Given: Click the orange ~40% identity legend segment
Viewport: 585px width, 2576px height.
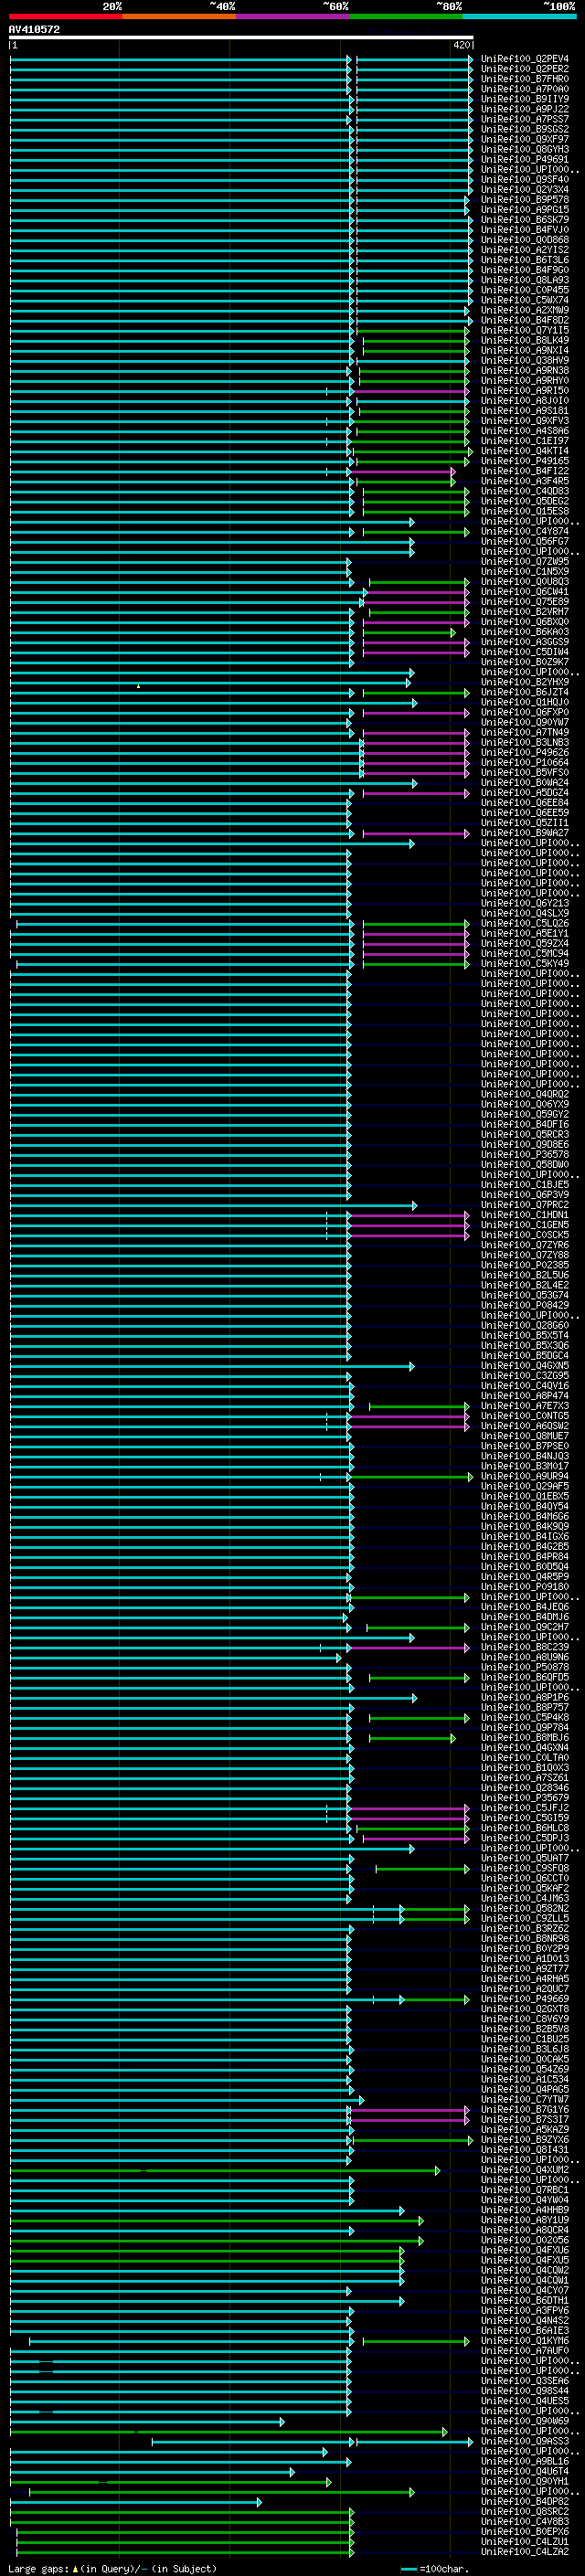Looking at the screenshot, I should pyautogui.click(x=179, y=16).
